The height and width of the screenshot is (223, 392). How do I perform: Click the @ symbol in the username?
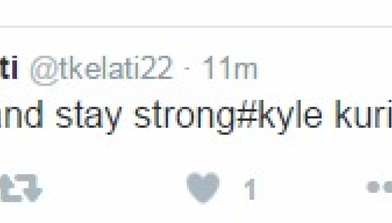[44, 72]
